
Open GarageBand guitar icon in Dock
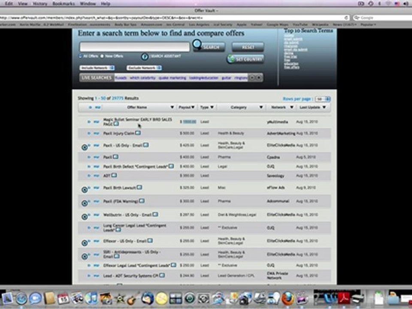133,299
